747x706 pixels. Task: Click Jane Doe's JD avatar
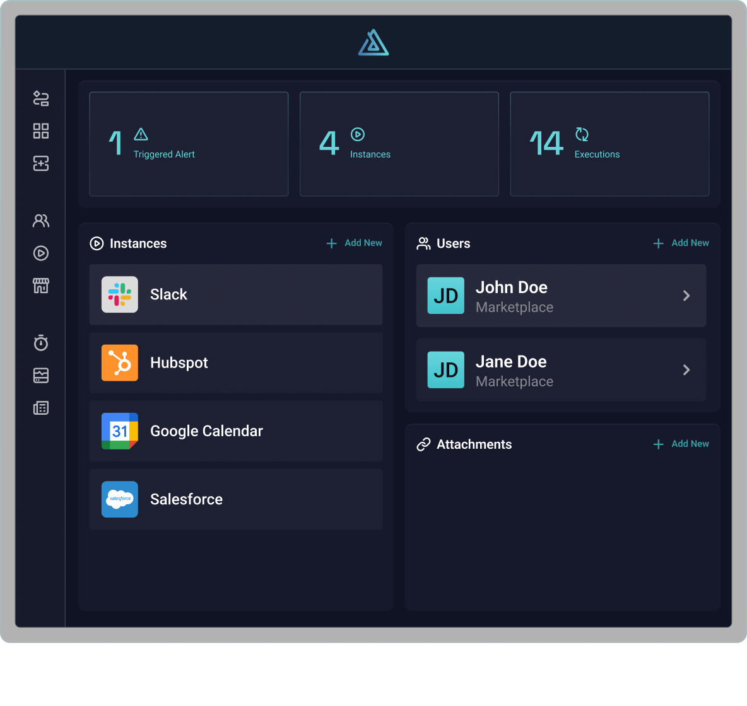(x=446, y=370)
